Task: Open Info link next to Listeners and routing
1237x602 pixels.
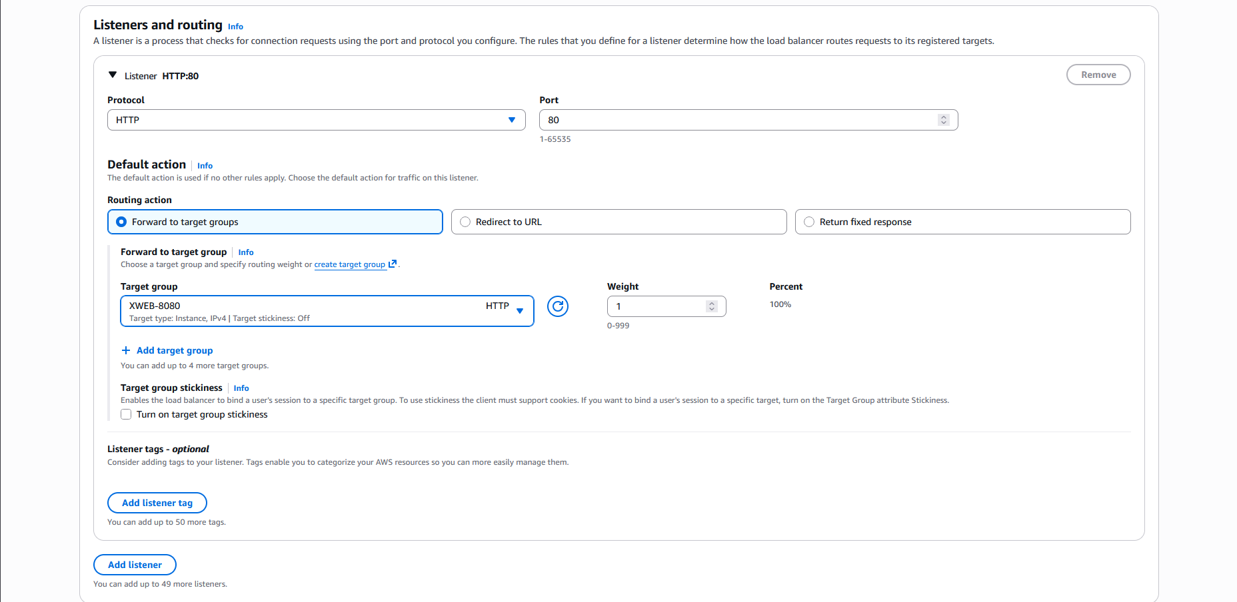Action: [x=235, y=27]
